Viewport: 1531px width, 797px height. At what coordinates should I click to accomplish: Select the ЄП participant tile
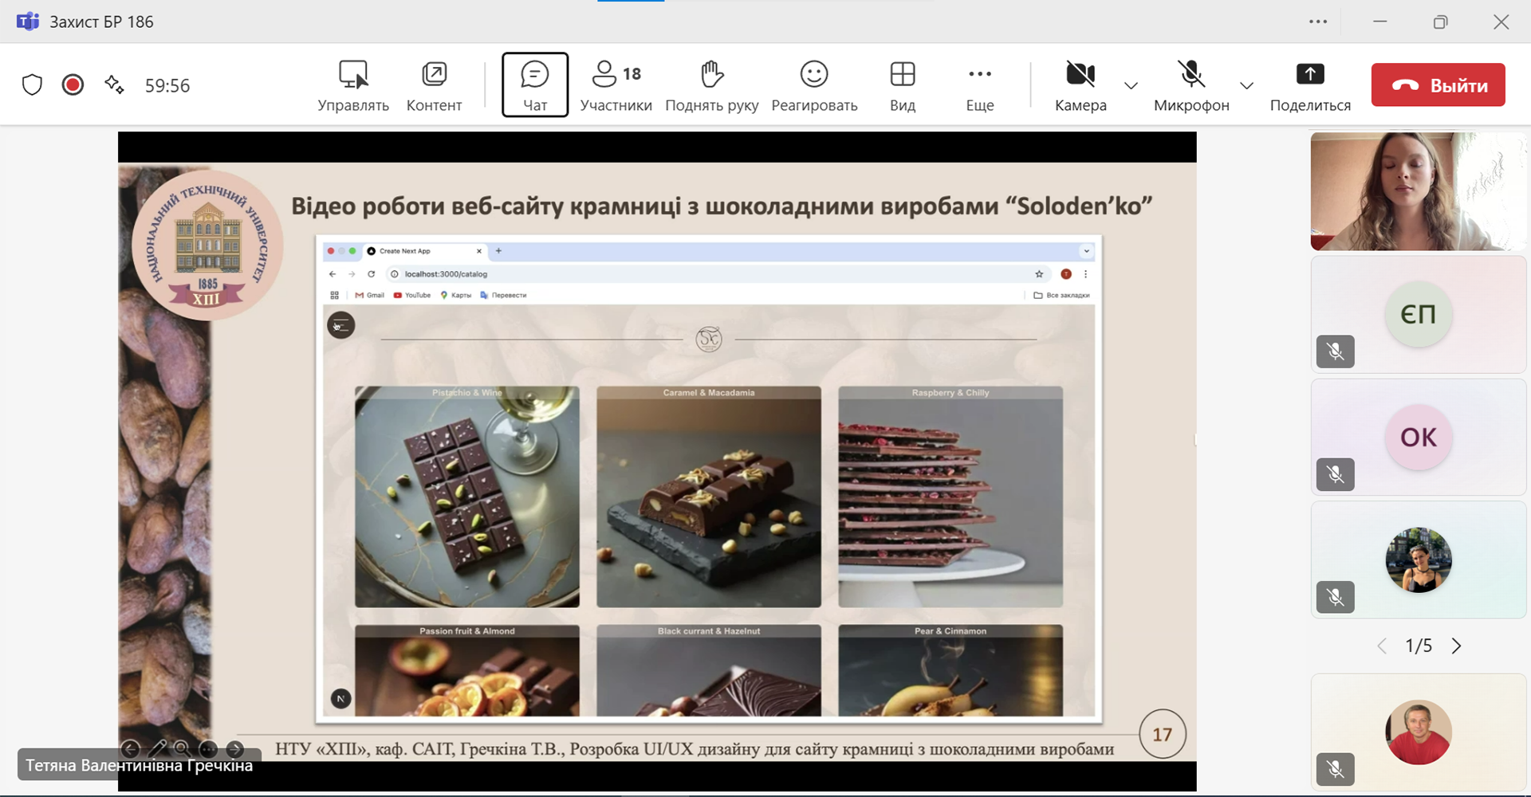coord(1418,314)
